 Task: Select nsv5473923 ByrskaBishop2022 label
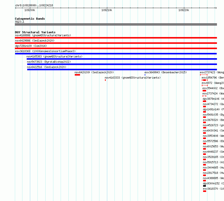pos(49,62)
